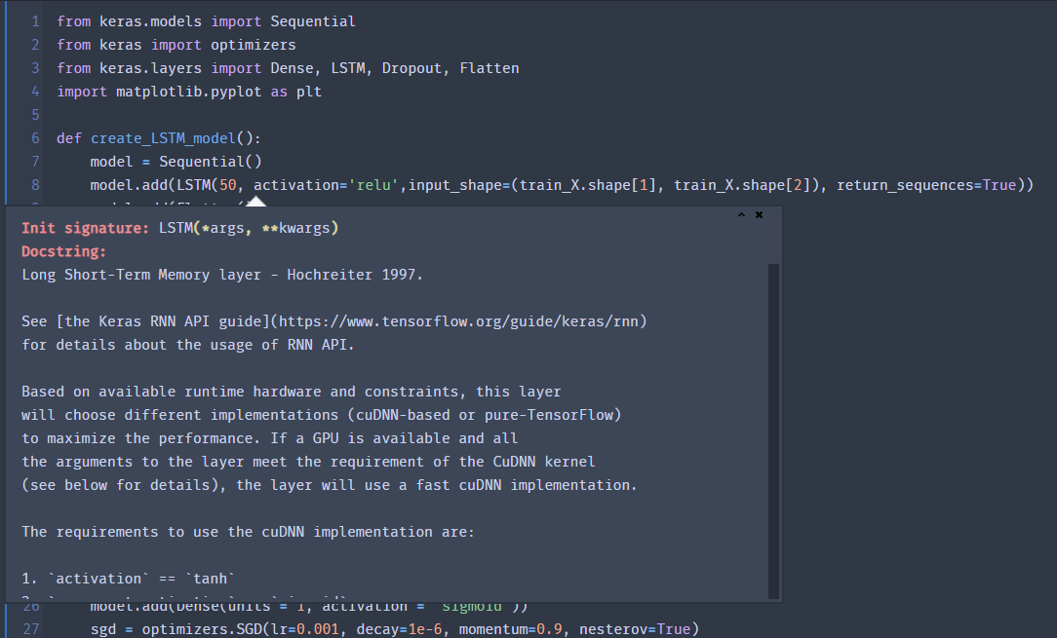
Task: Click function name 'create_LSTM_model'
Action: click(x=163, y=138)
